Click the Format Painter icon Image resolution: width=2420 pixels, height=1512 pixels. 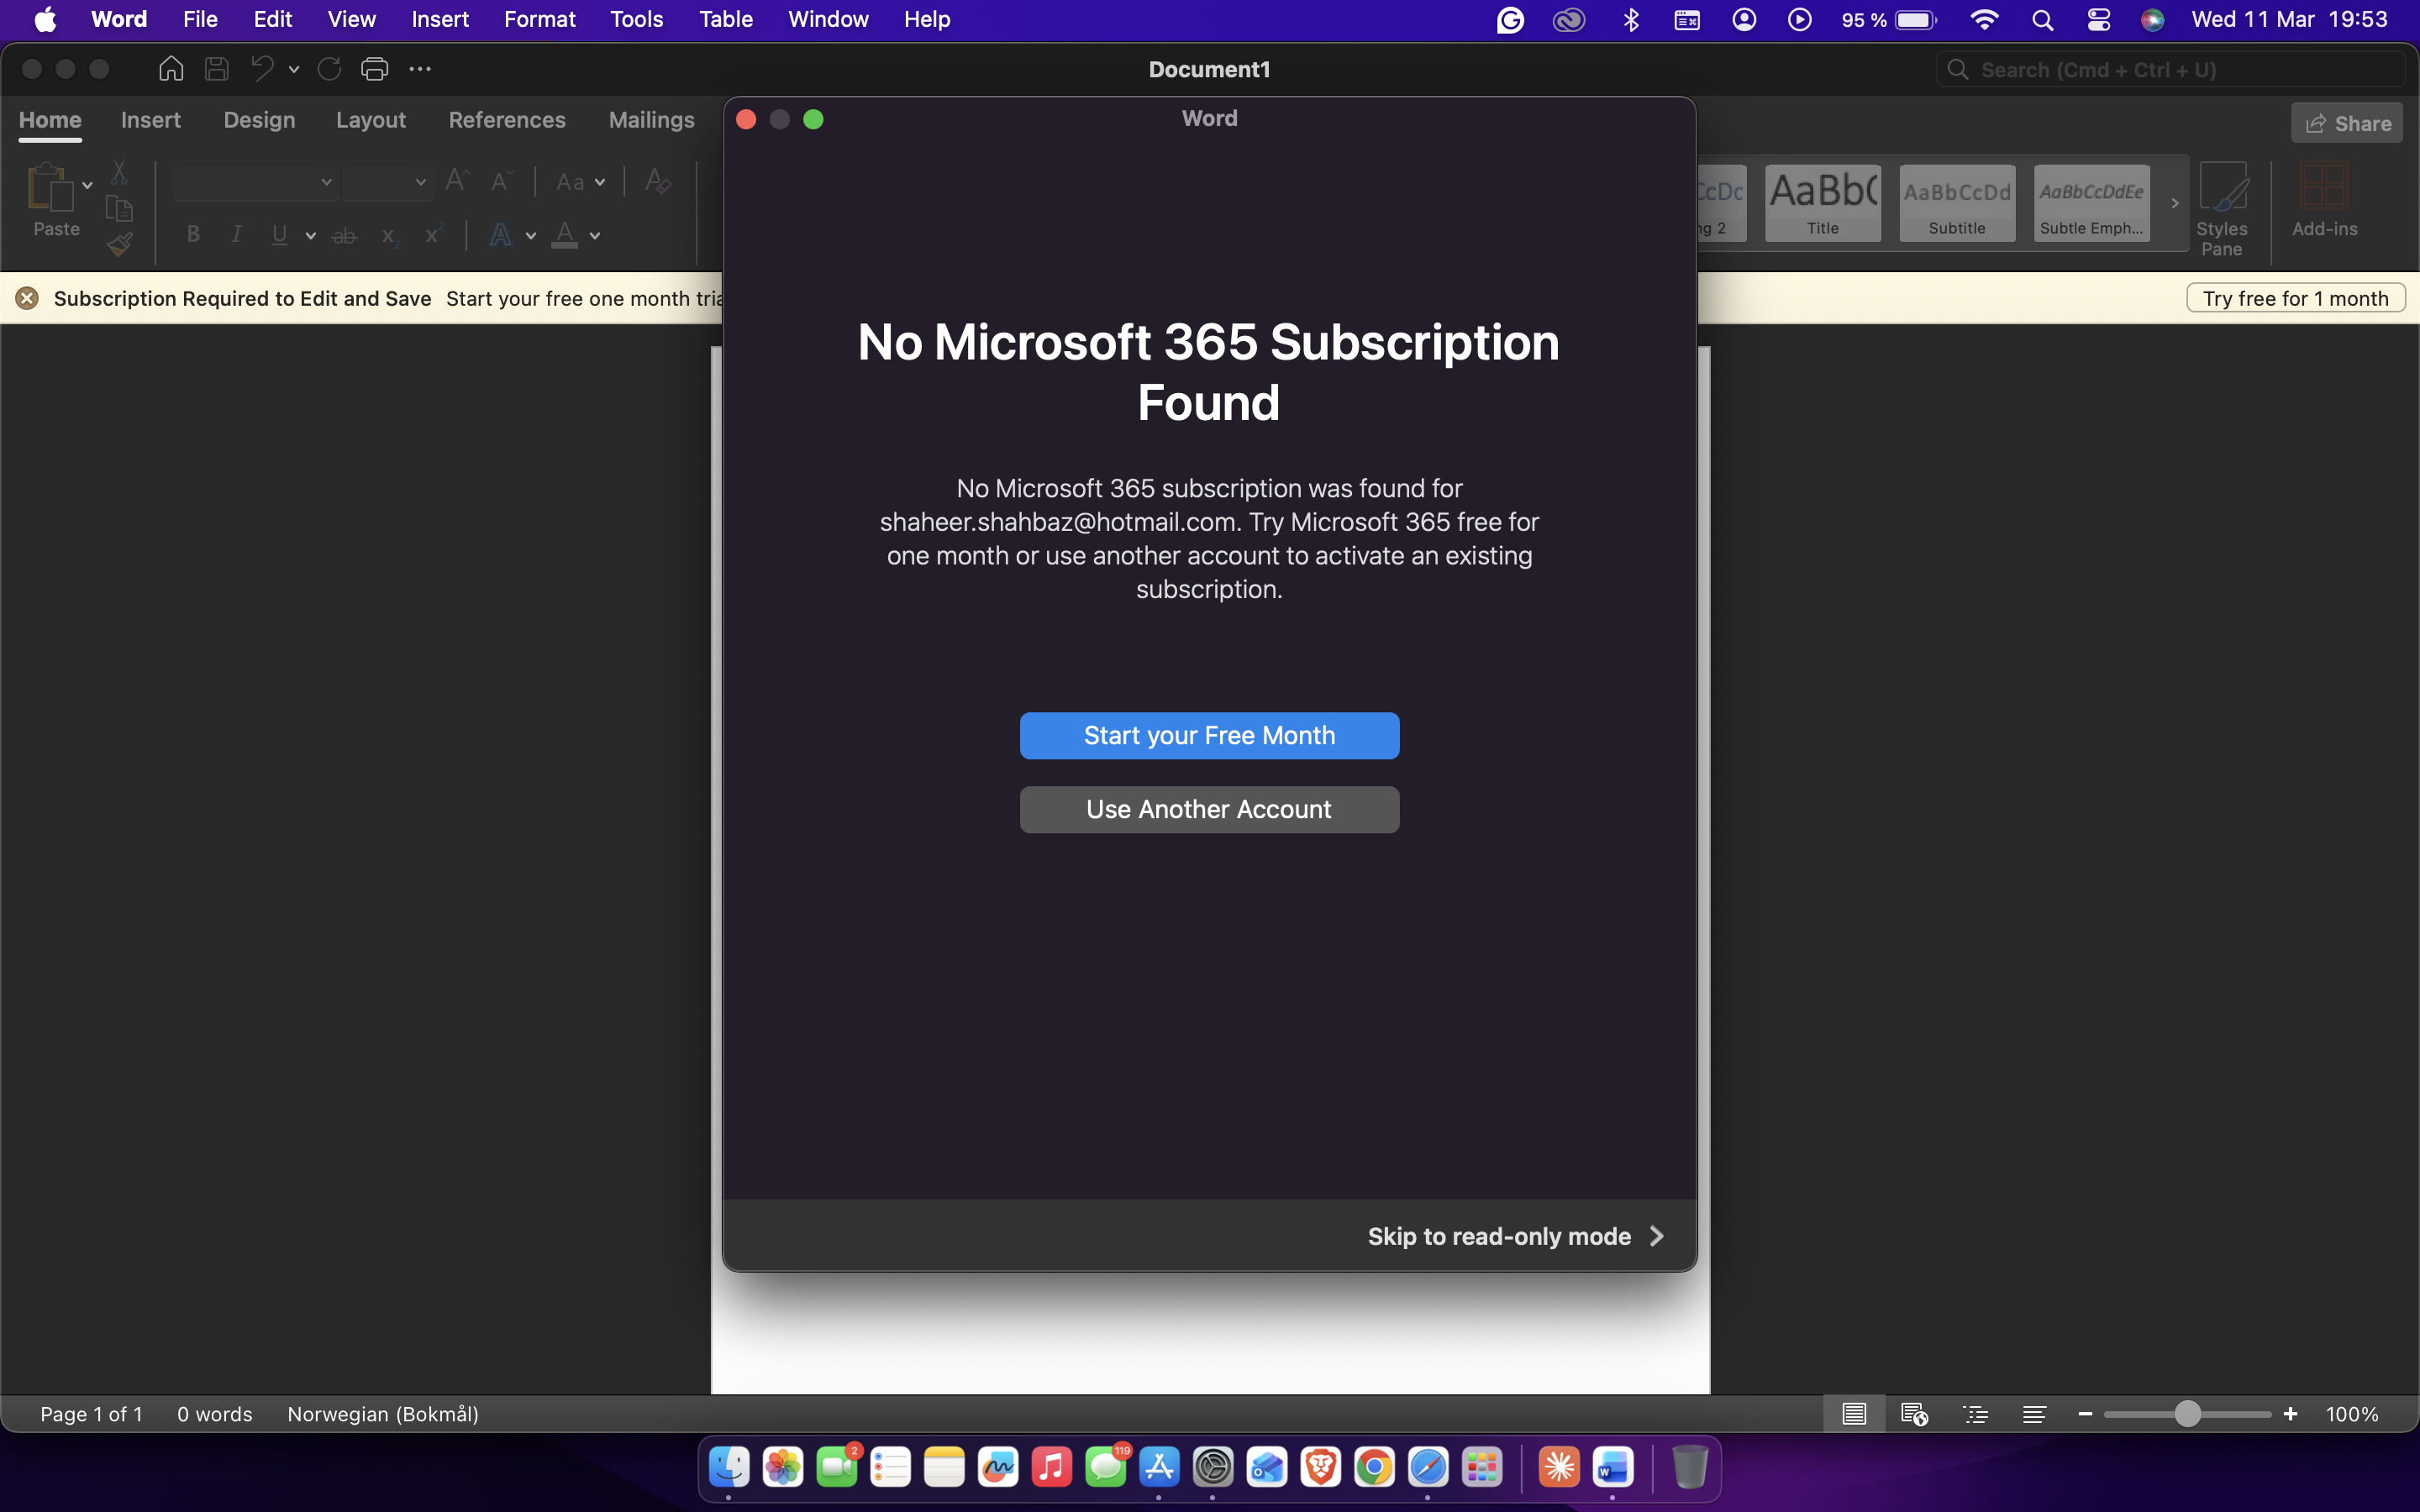[119, 243]
